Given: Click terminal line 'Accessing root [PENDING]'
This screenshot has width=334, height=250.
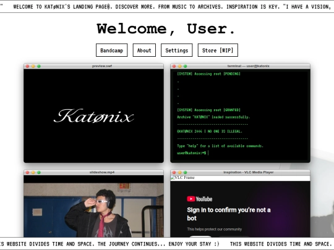Looking at the screenshot, I should [209, 74].
